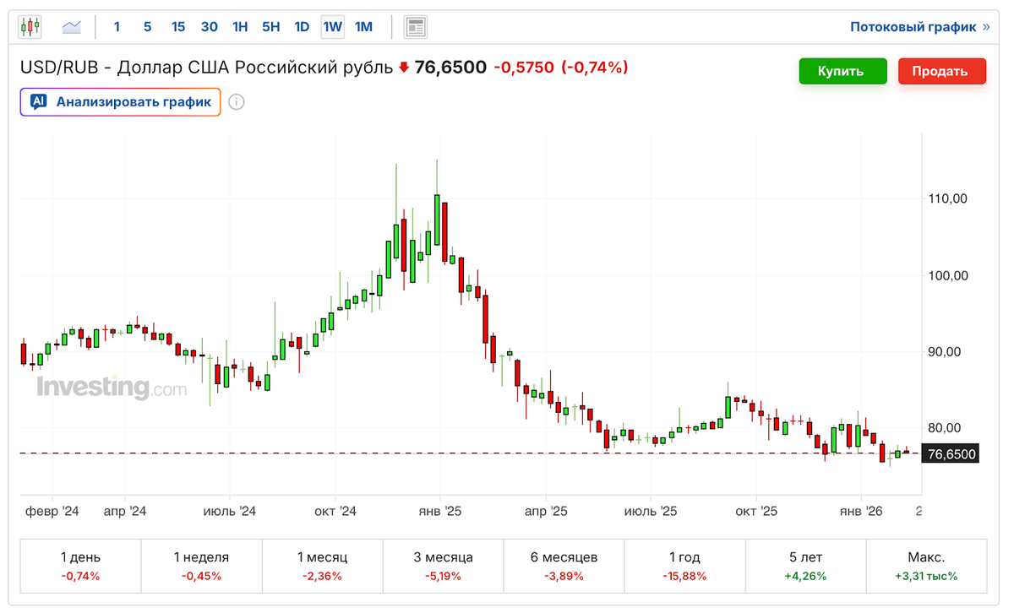
Task: Click the current price 76,6500 in header
Action: click(x=450, y=68)
